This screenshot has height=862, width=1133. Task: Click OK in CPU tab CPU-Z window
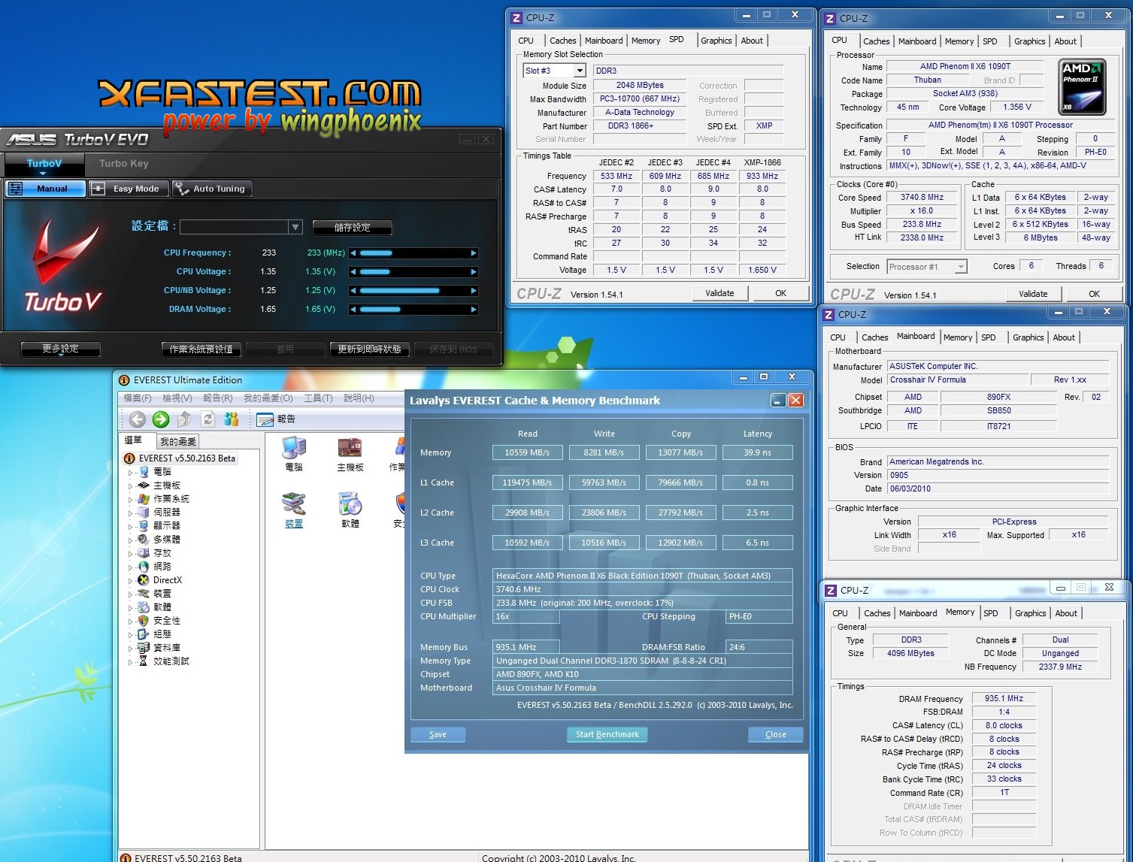(1094, 294)
